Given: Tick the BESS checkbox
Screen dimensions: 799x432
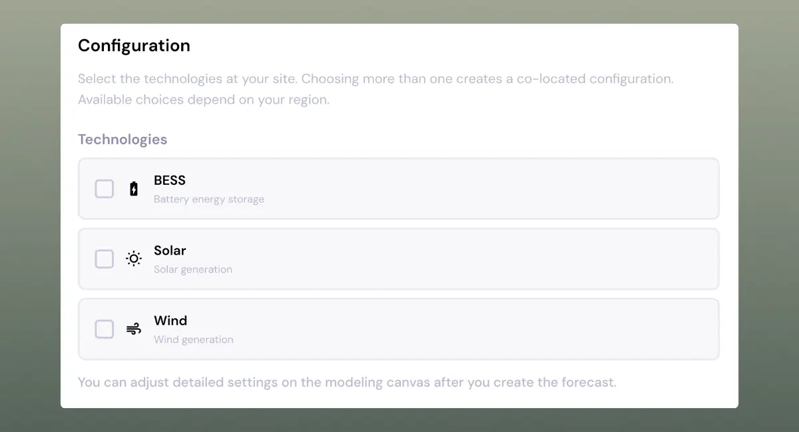Looking at the screenshot, I should click(x=105, y=189).
